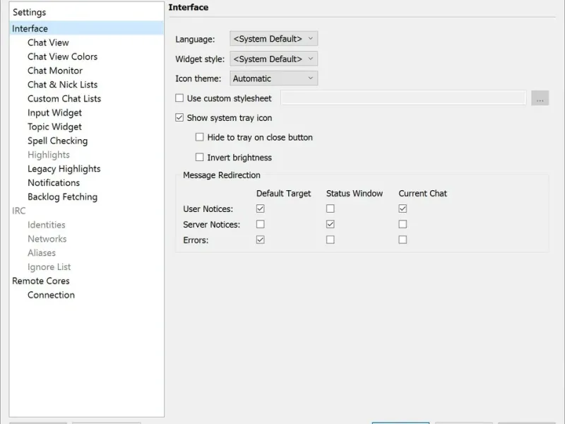The height and width of the screenshot is (424, 565).
Task: Click the custom stylesheet path field
Action: [403, 98]
